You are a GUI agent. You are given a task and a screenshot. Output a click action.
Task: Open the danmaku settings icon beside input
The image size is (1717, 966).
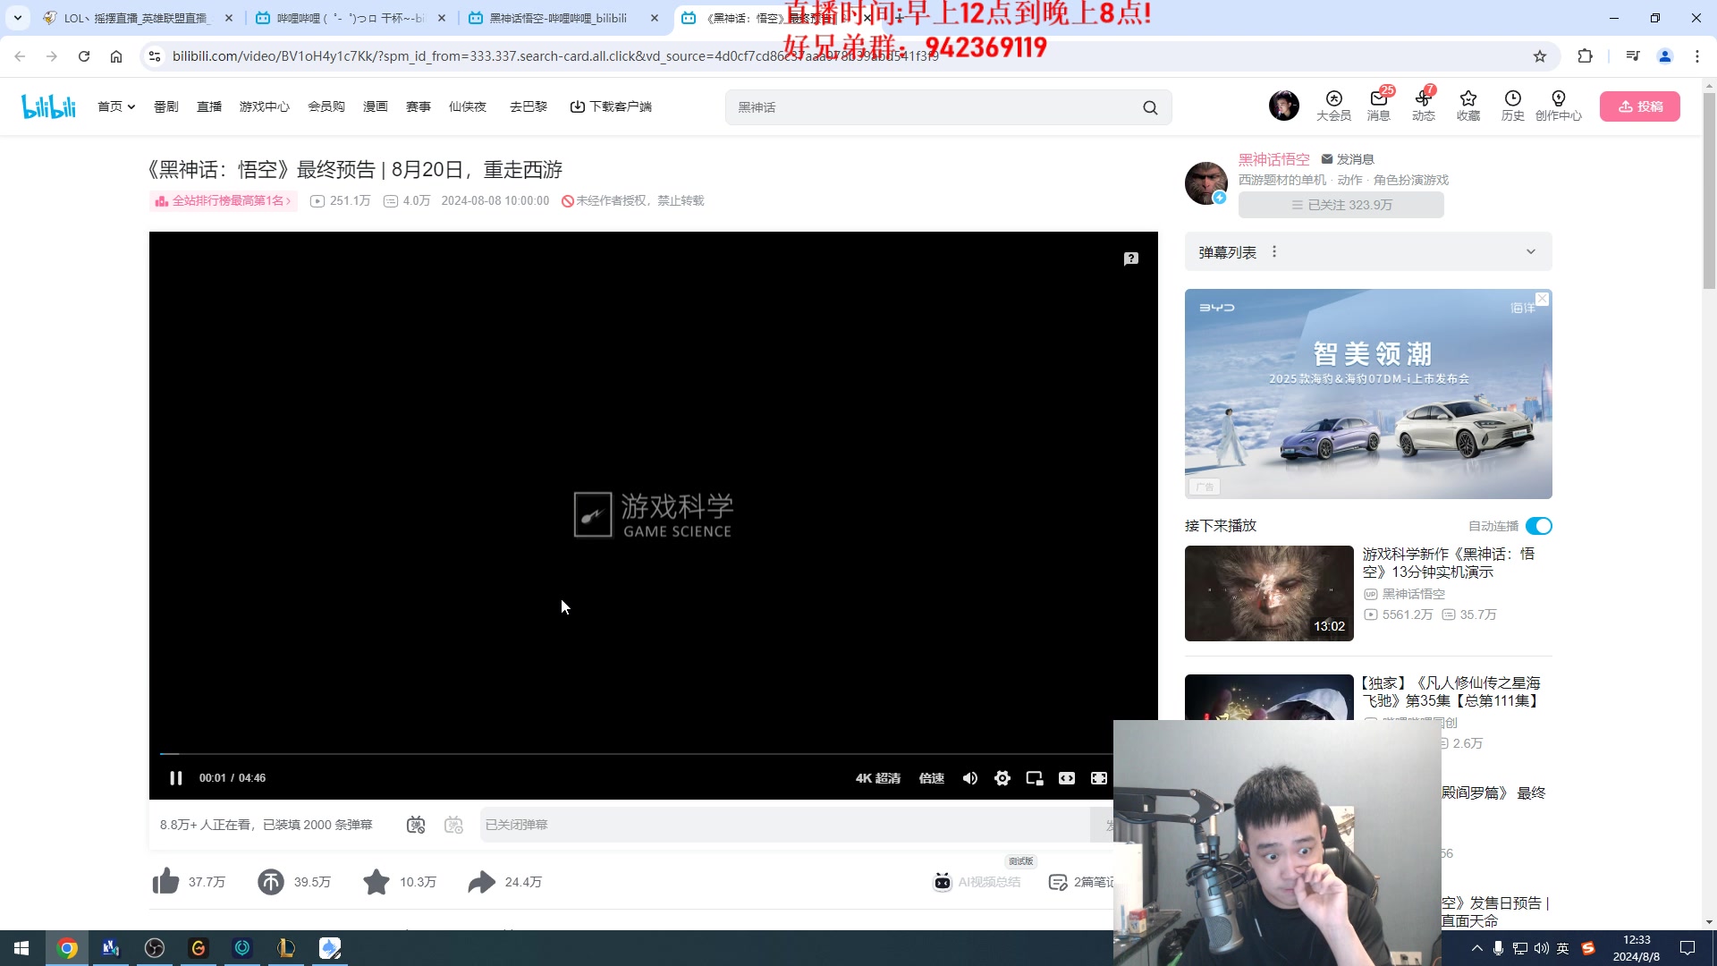coord(454,825)
